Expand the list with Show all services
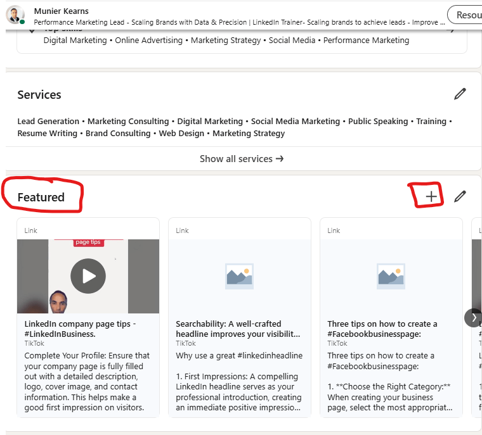This screenshot has height=435, width=482. (241, 159)
